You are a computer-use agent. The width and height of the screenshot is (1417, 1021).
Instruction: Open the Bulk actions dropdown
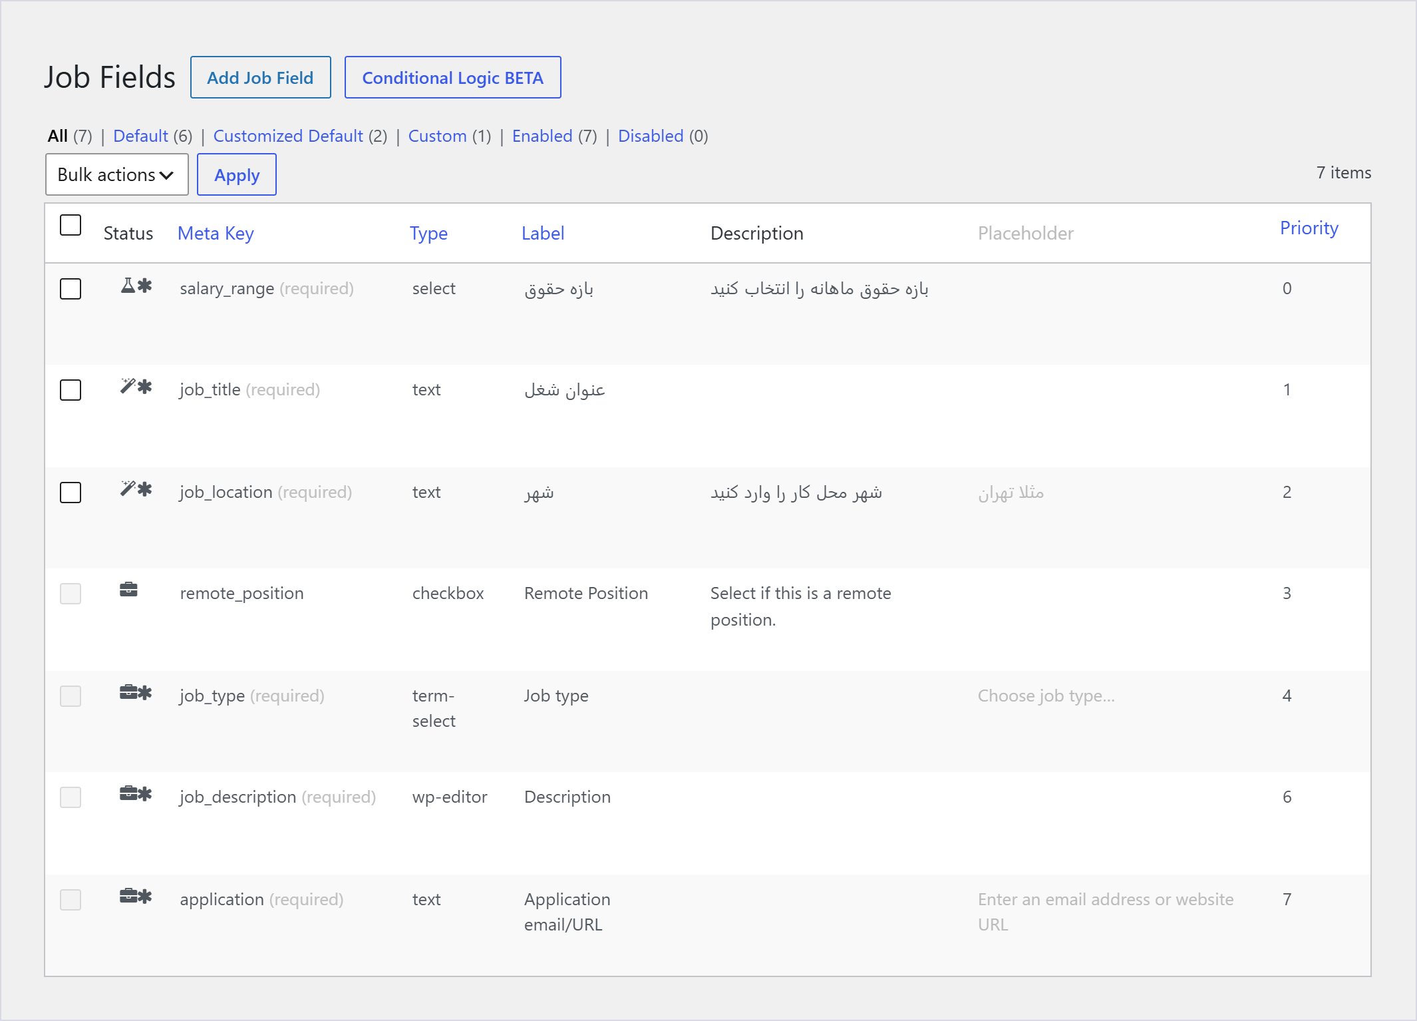(x=117, y=174)
